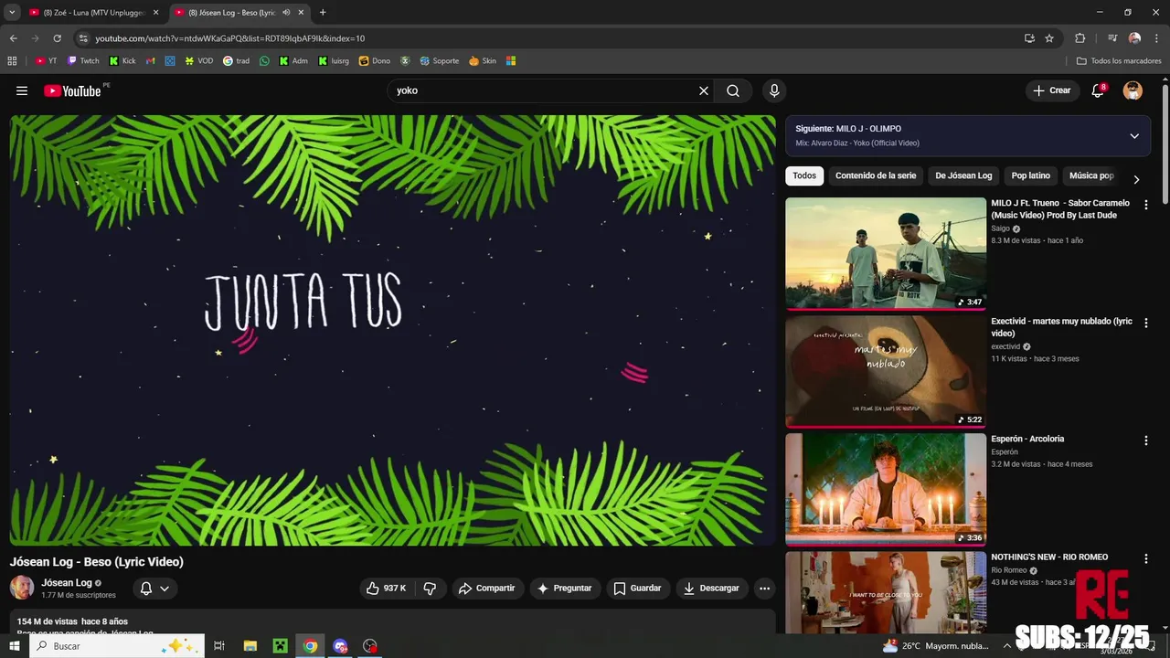The width and height of the screenshot is (1170, 658).
Task: Visit the Saigo channel link
Action: click(1000, 228)
